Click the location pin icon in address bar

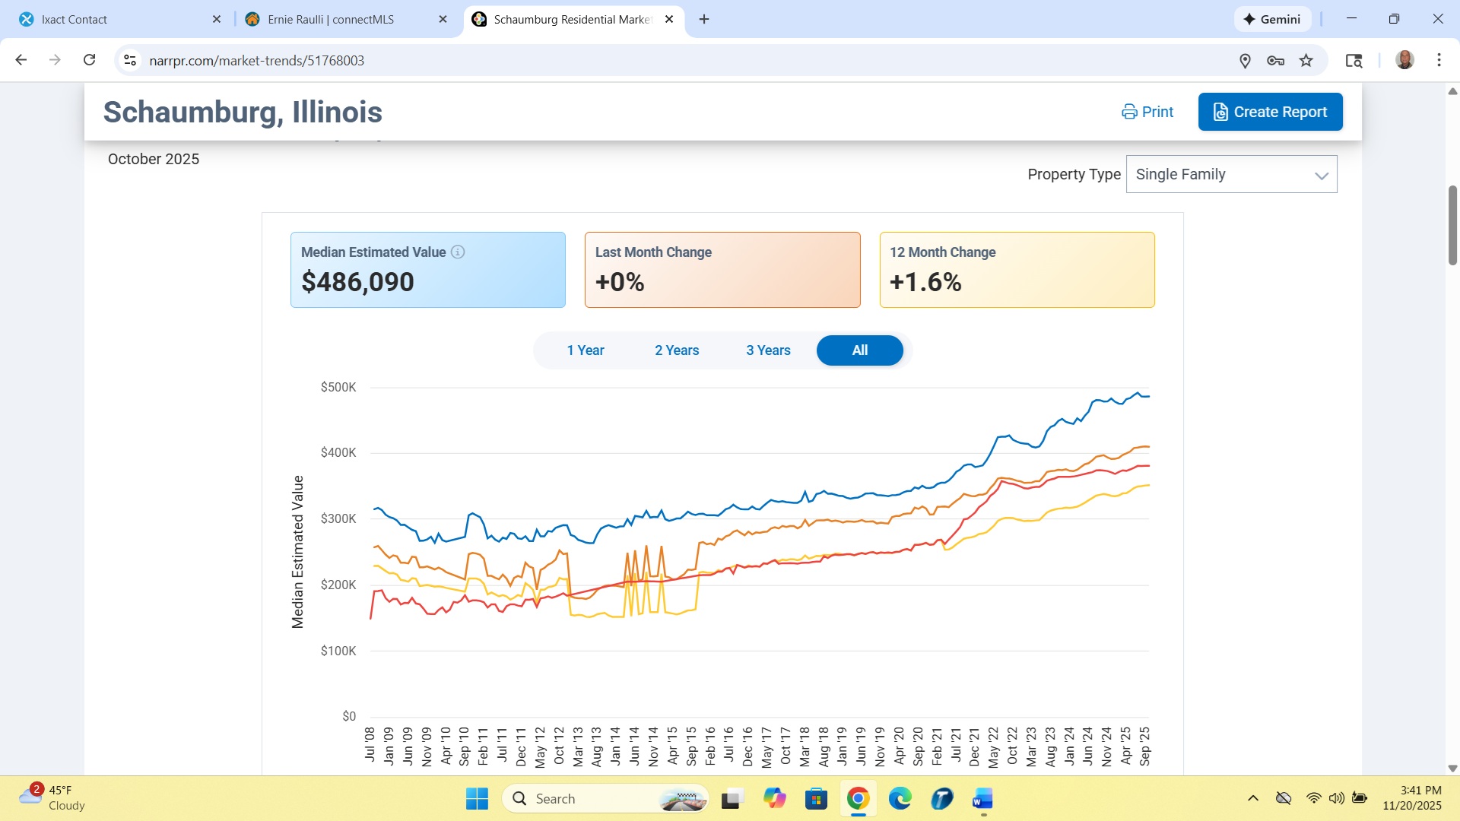click(1245, 61)
